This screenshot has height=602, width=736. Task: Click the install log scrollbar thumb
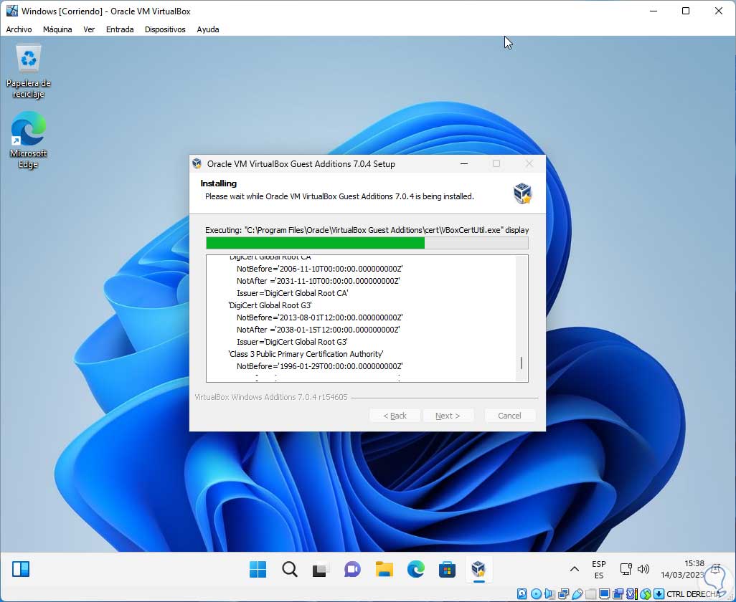point(522,363)
